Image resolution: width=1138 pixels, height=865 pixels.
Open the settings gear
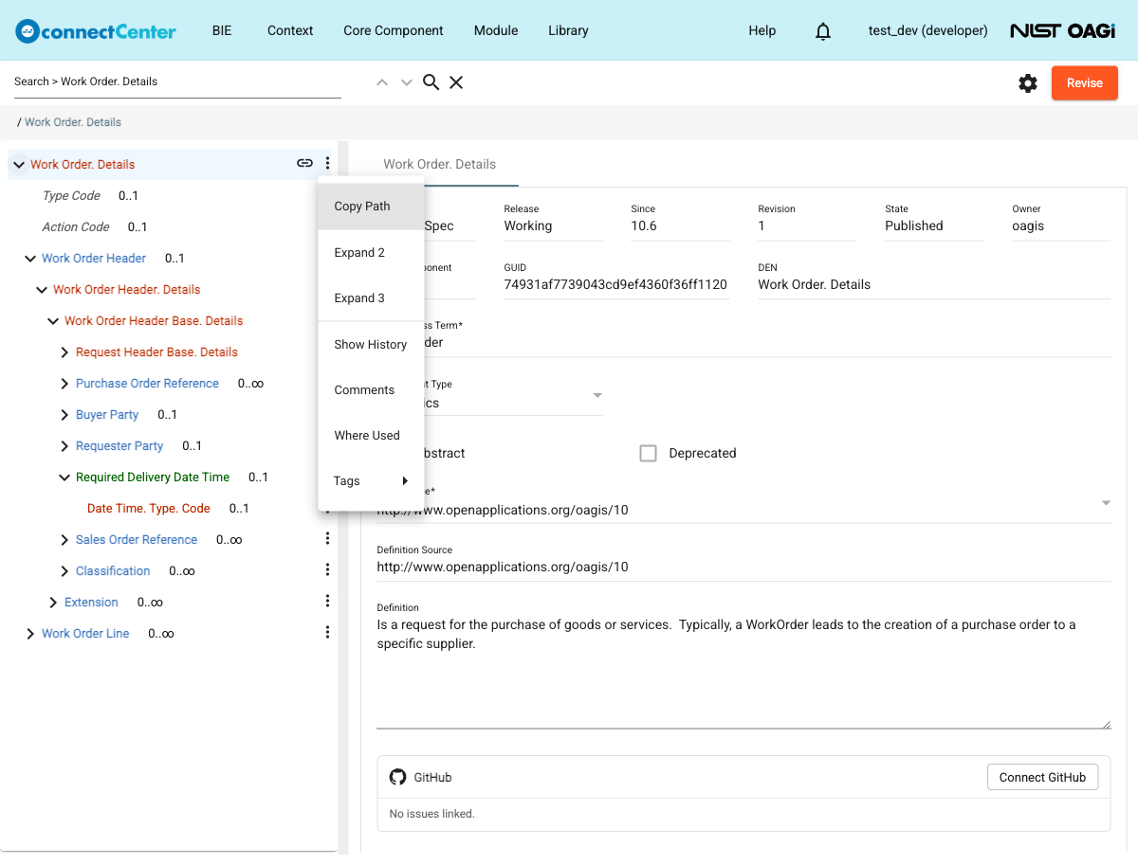(x=1028, y=83)
